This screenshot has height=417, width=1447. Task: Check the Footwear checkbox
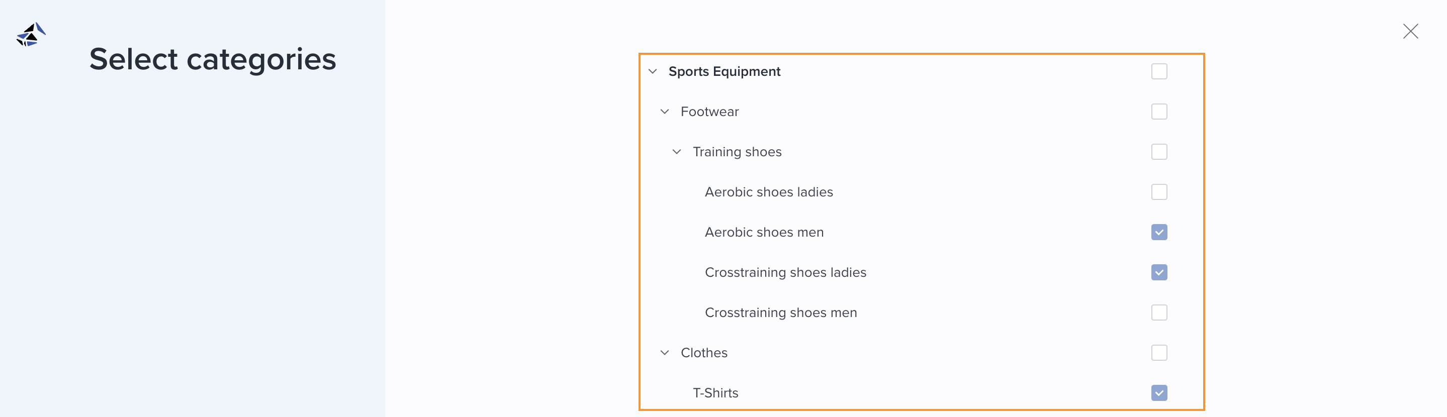coord(1159,112)
